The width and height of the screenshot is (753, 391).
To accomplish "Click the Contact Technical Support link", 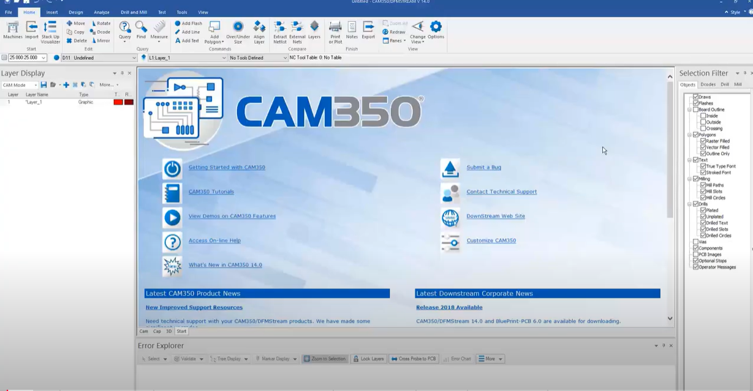I will pyautogui.click(x=501, y=192).
